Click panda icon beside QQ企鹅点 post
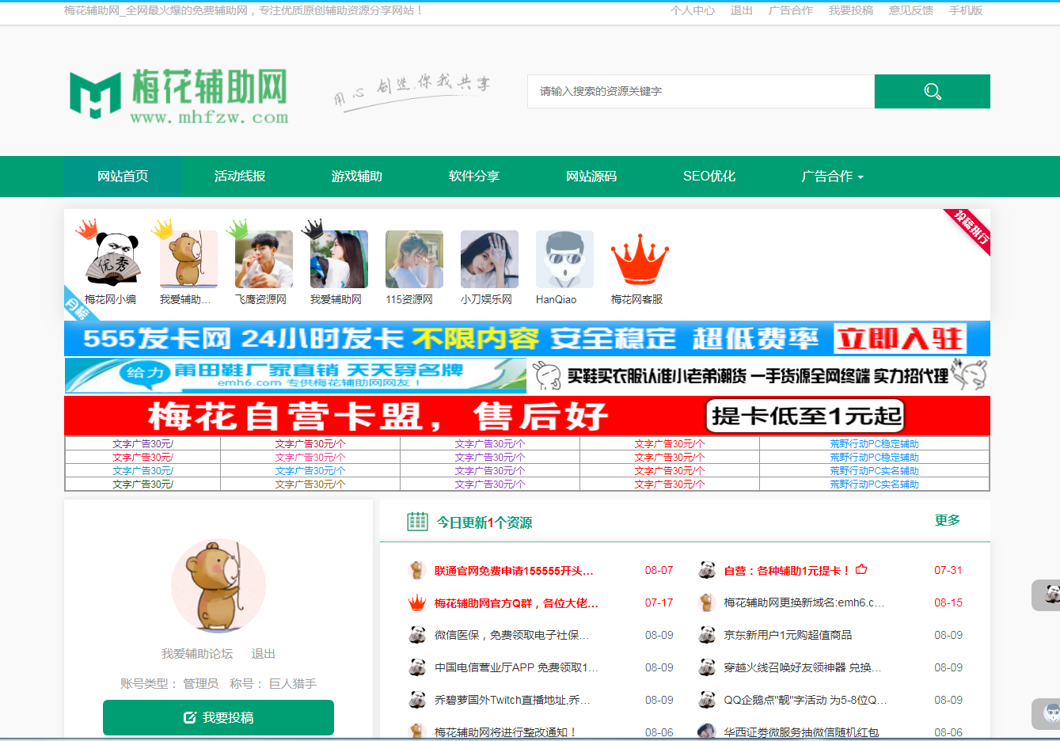Screen dimensions: 1060x741 (707, 700)
